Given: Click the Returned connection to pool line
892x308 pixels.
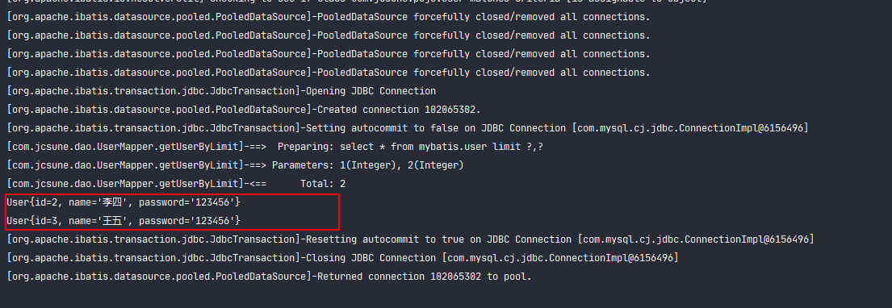Looking at the screenshot, I should pyautogui.click(x=269, y=277).
